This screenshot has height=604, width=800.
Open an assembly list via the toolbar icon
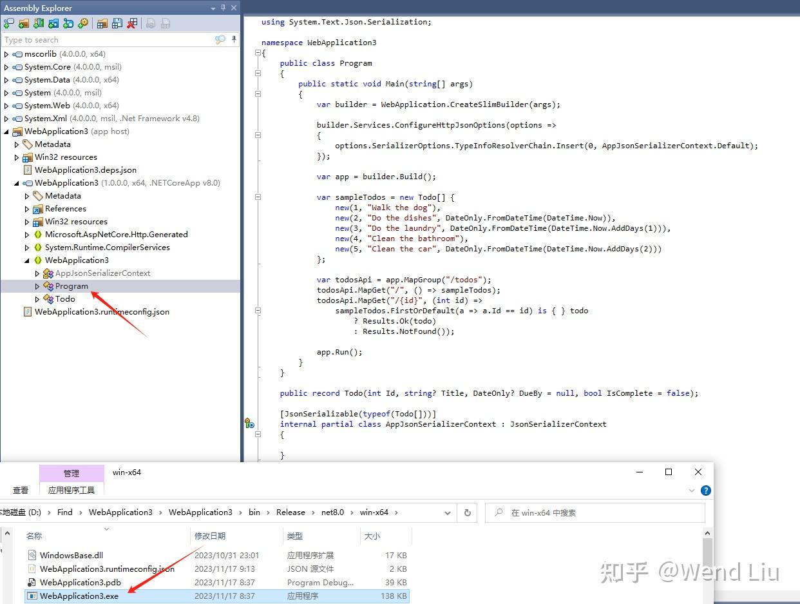click(103, 24)
